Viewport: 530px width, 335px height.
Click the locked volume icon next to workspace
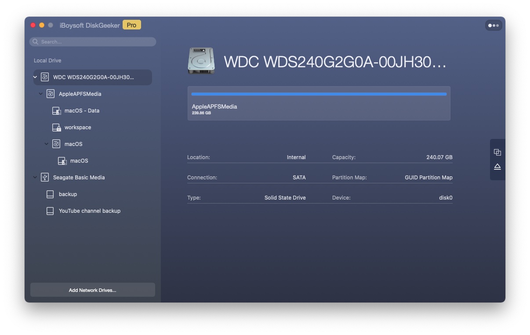(56, 127)
